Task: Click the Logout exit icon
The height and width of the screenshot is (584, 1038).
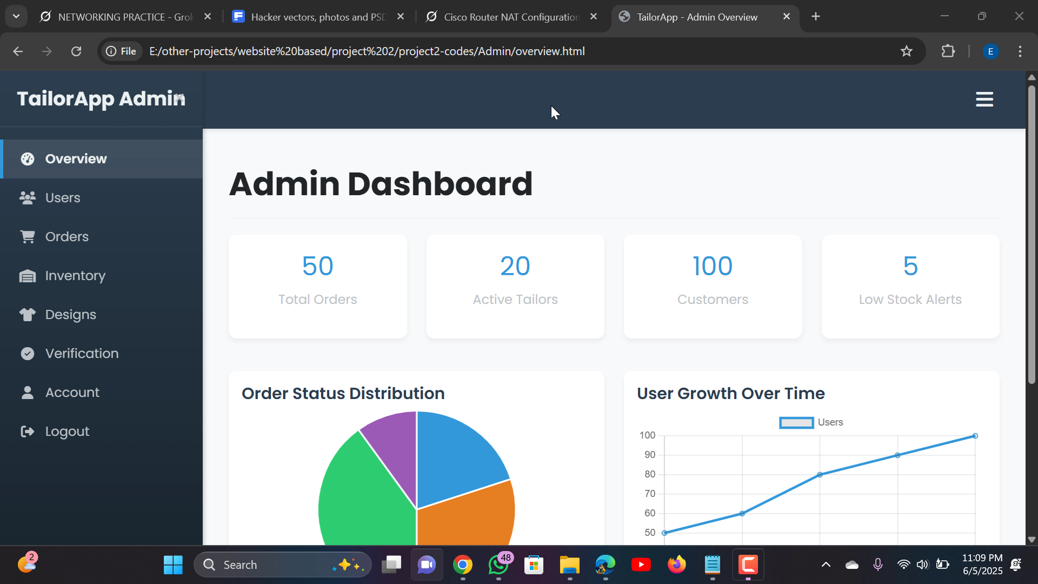Action: pyautogui.click(x=28, y=432)
